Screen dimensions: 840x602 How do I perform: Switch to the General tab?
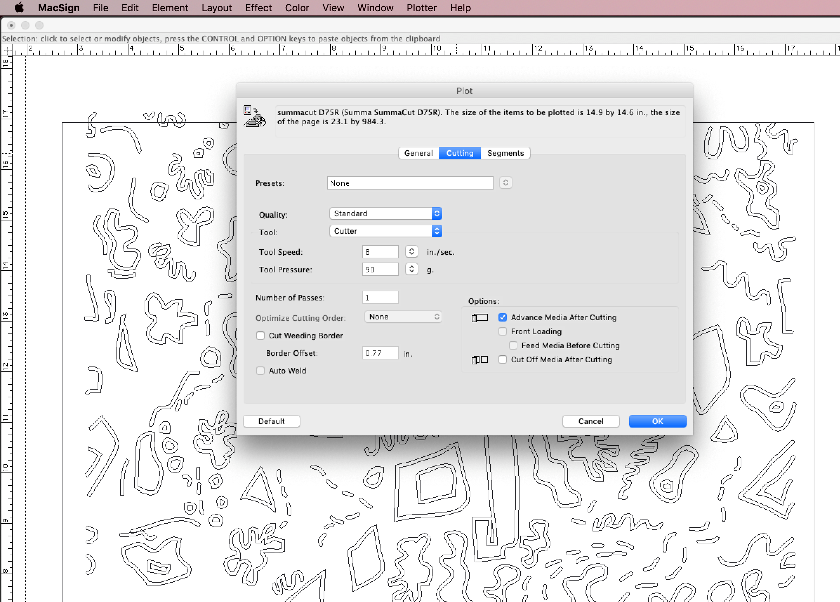418,153
